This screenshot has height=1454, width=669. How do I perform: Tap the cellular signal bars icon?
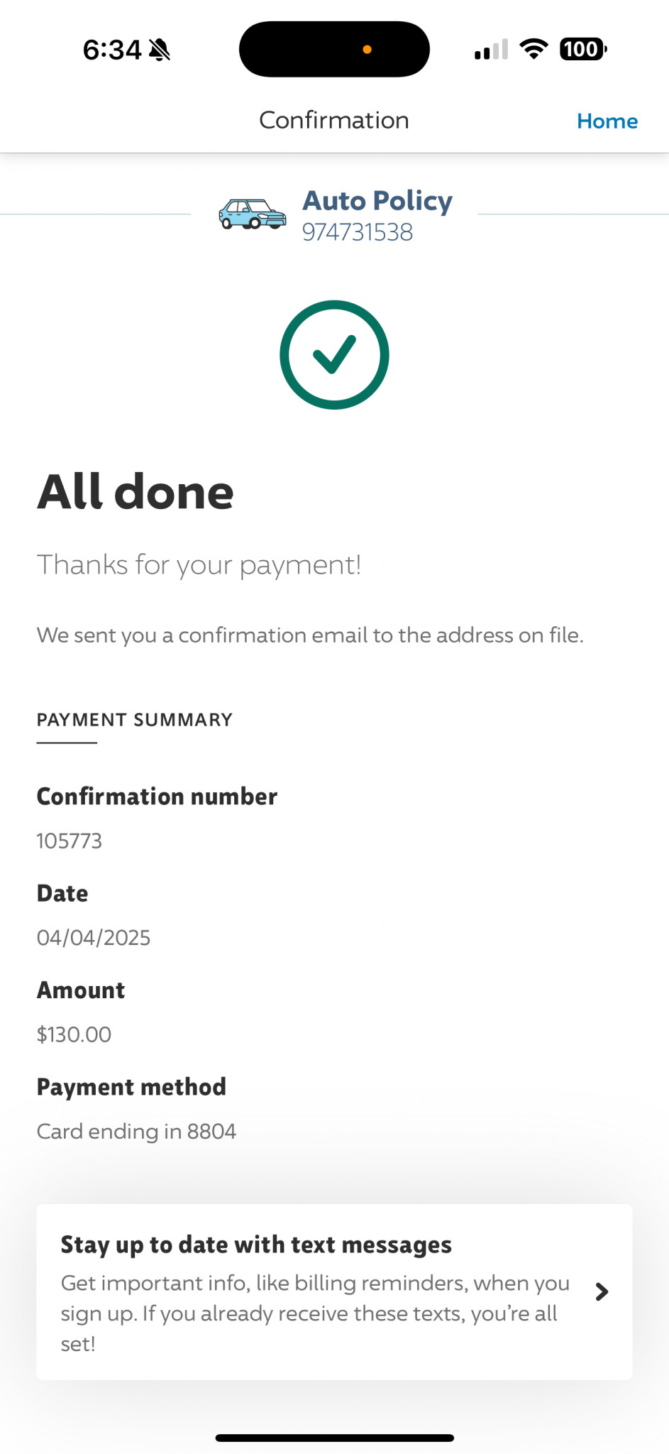tap(492, 50)
